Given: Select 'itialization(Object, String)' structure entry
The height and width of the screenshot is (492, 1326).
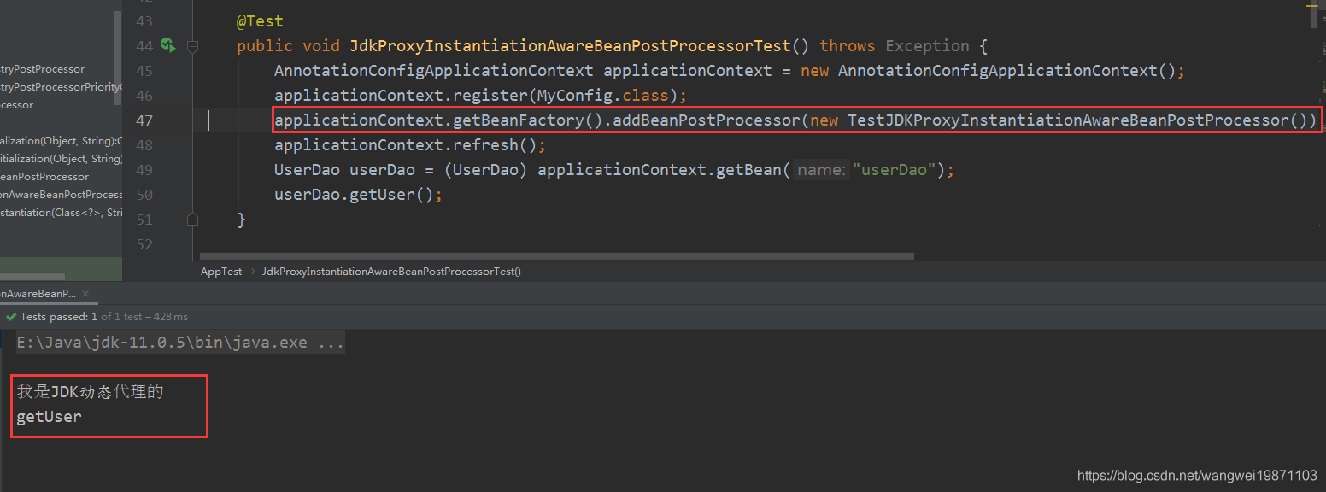Looking at the screenshot, I should tap(62, 159).
